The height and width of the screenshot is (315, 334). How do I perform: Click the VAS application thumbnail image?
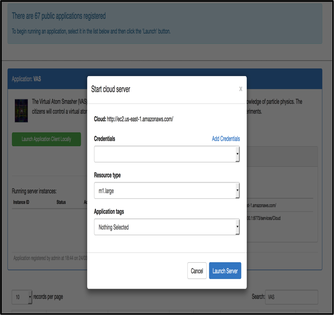[x=21, y=110]
